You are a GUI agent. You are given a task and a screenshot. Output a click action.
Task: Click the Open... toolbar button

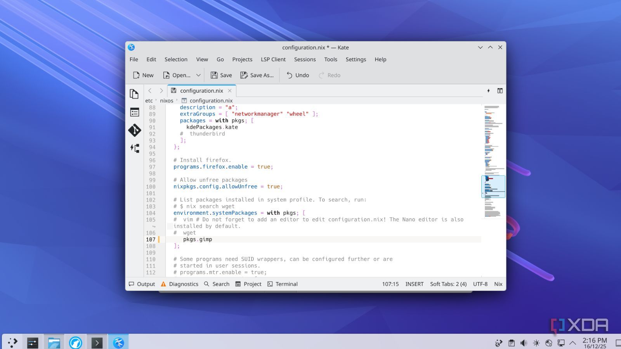pos(177,75)
